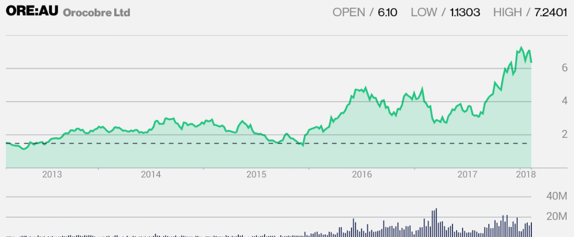
Task: Click the Orocobre Ltd company name
Action: [97, 13]
